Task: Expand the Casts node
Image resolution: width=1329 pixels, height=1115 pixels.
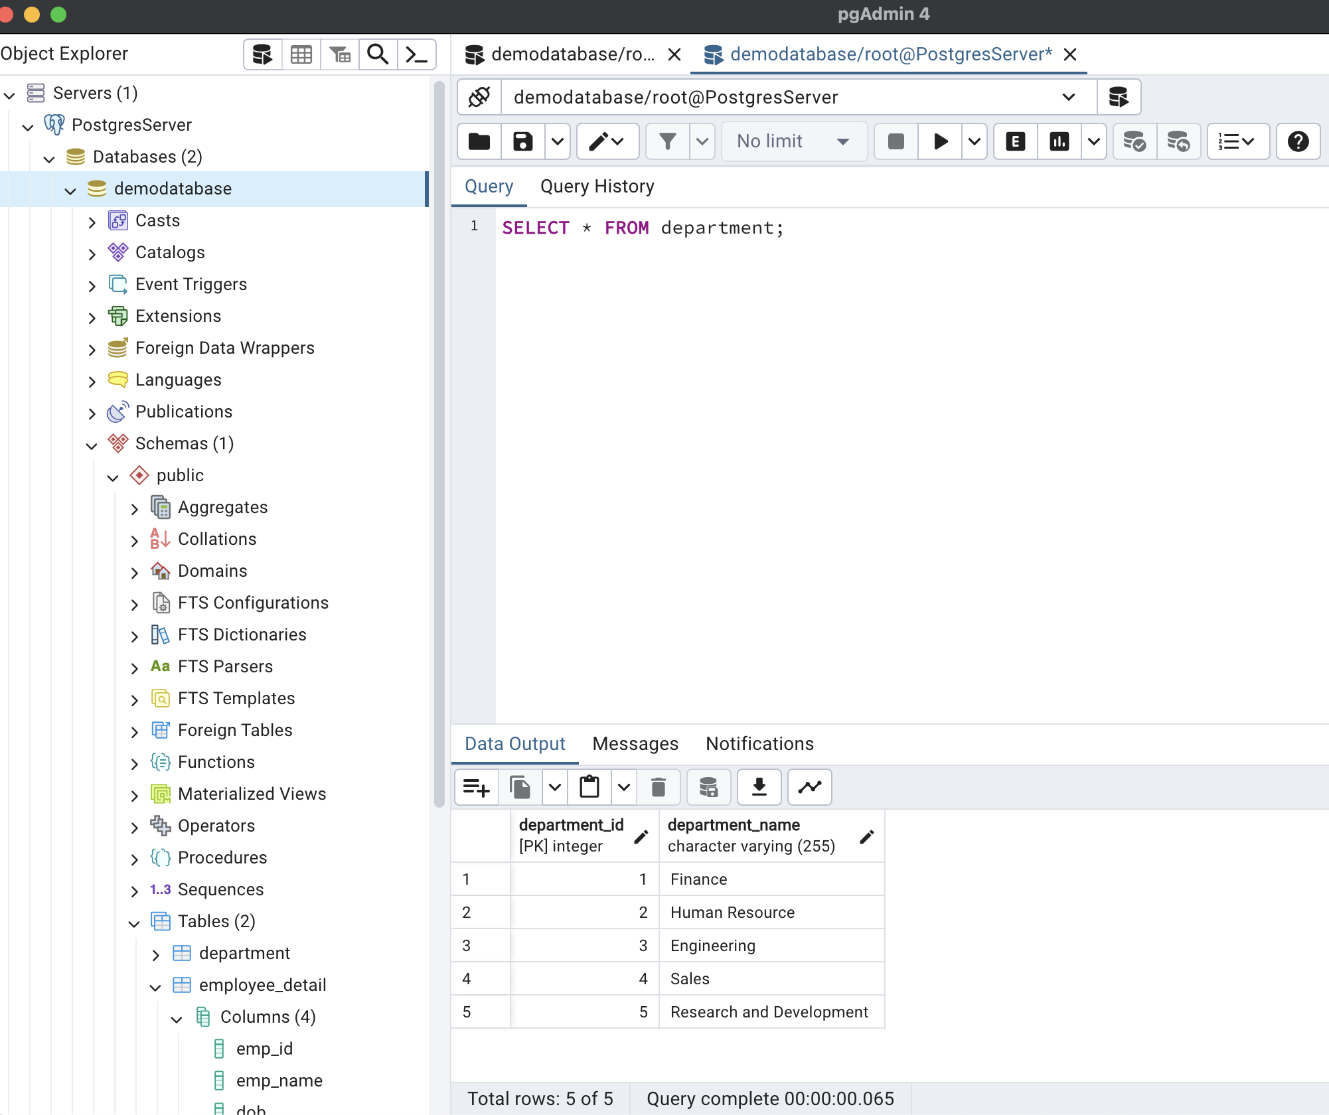Action: [92, 222]
